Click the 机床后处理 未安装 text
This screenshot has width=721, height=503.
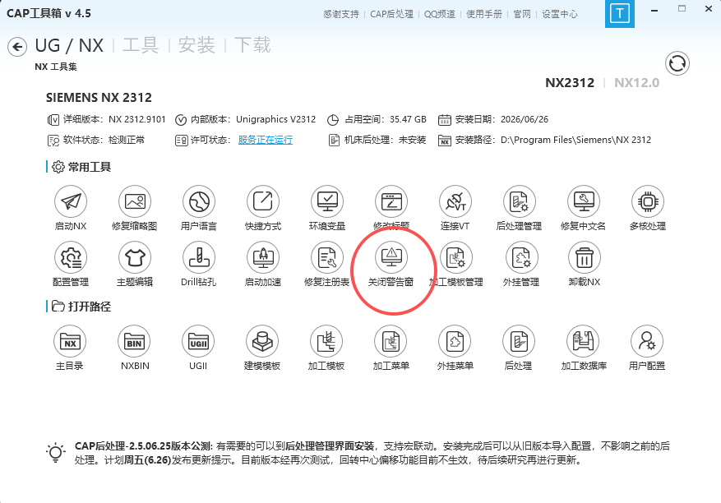[386, 140]
